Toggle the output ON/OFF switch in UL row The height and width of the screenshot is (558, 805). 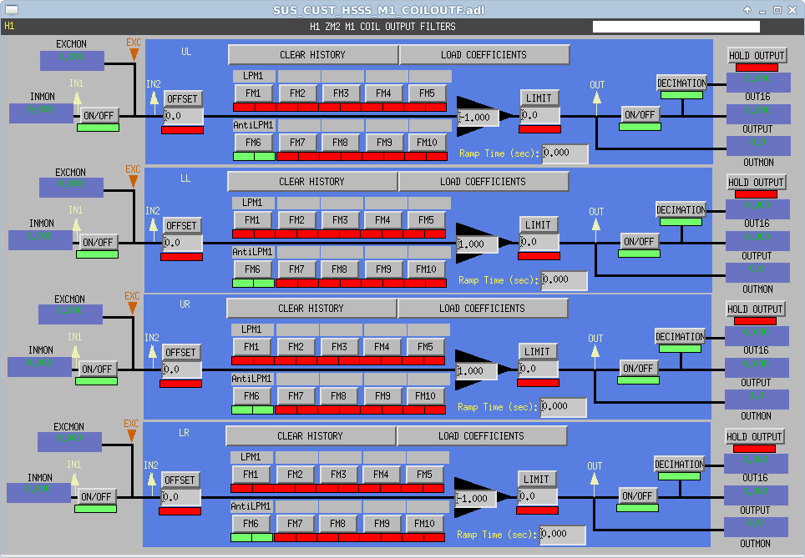coord(640,114)
